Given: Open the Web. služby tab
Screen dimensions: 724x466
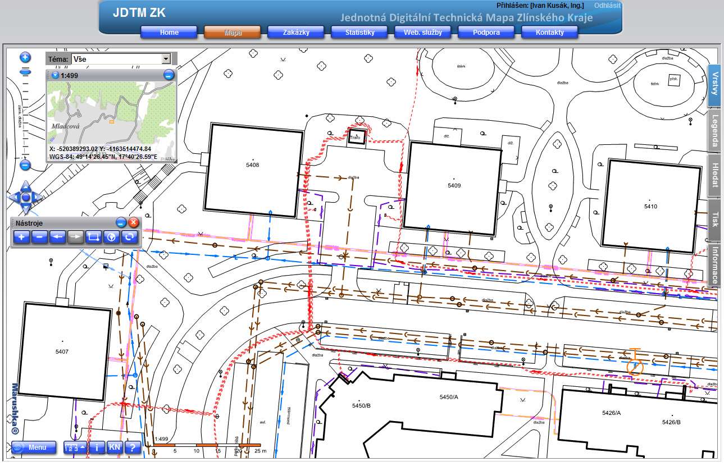Looking at the screenshot, I should point(423,33).
